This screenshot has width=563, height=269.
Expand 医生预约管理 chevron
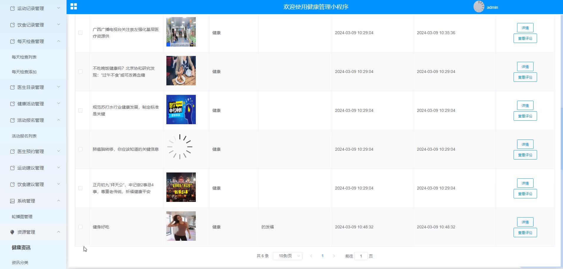click(x=58, y=151)
